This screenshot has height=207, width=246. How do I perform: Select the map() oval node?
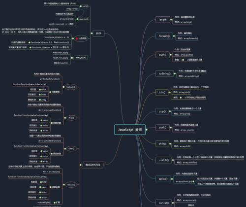coord(71,118)
